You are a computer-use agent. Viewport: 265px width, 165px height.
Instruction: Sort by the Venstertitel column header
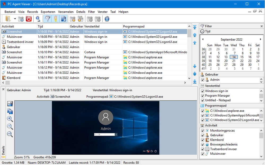coord(103,26)
